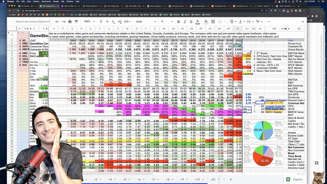
Task: Undo the last spreadsheet action
Action: pos(57,22)
